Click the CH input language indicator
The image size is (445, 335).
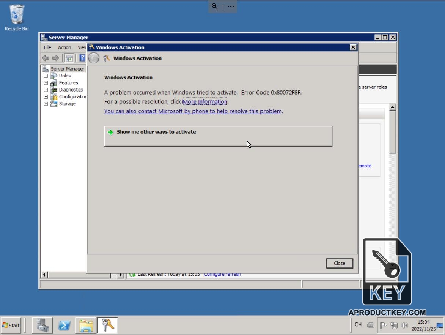pos(358,325)
